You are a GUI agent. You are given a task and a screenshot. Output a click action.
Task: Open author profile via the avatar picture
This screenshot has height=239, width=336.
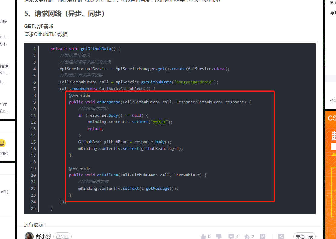[29, 235]
